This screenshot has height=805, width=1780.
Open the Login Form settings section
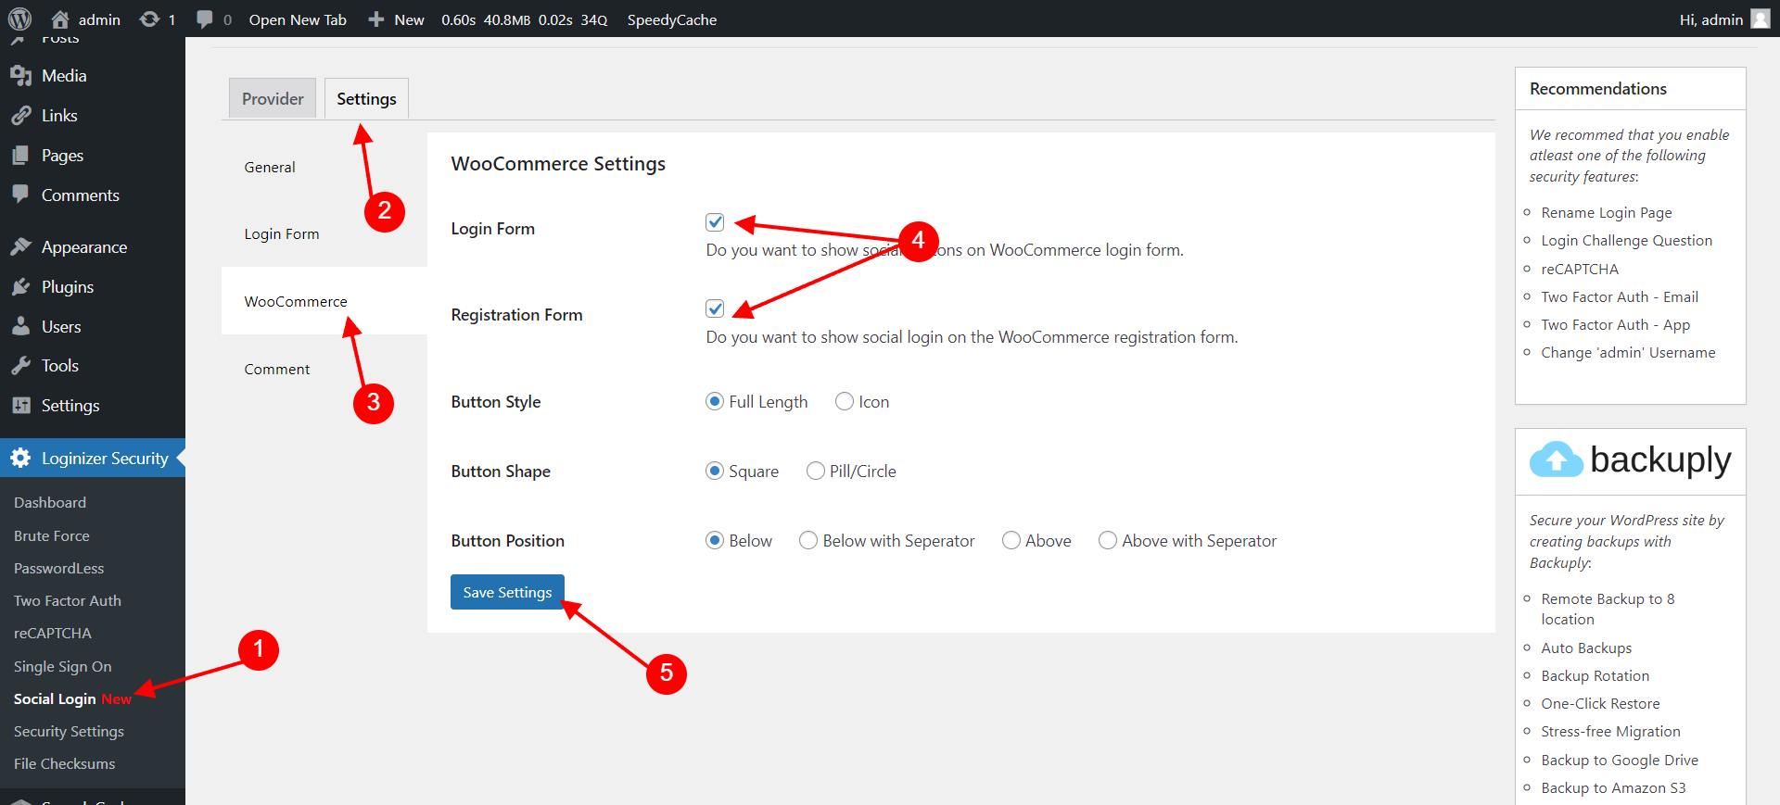pyautogui.click(x=324, y=233)
